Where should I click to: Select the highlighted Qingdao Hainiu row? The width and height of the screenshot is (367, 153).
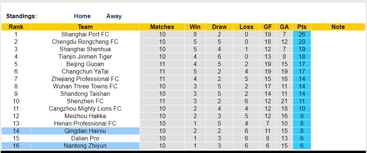[x=85, y=131]
